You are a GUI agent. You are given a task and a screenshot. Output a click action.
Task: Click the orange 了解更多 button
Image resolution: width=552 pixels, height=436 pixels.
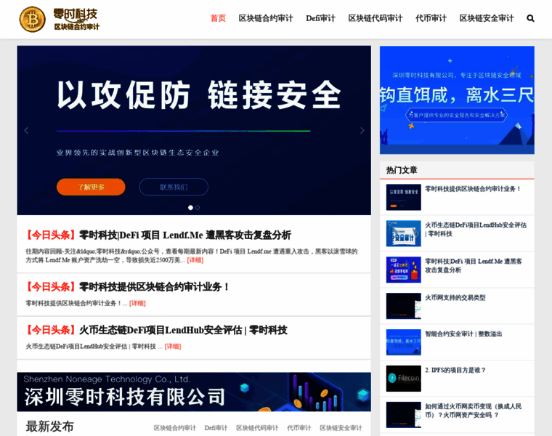point(91,187)
